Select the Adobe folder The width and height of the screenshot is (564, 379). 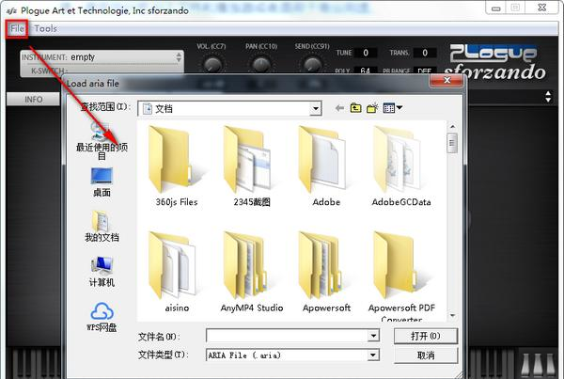pyautogui.click(x=326, y=166)
